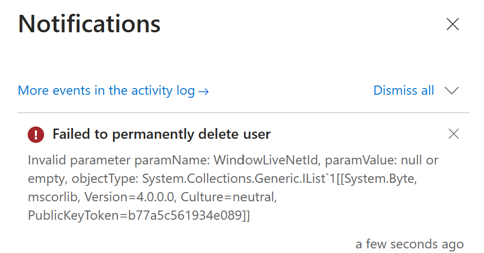484x253 pixels.
Task: Click 'More events' at the link start
Action: coord(55,91)
